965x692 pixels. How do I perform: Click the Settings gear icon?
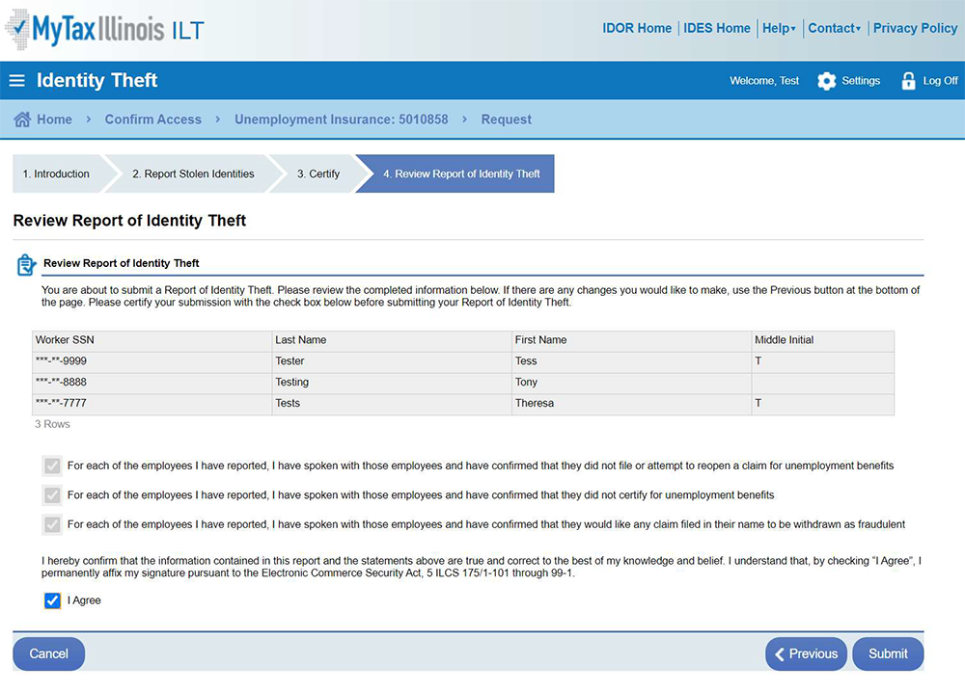tap(827, 81)
